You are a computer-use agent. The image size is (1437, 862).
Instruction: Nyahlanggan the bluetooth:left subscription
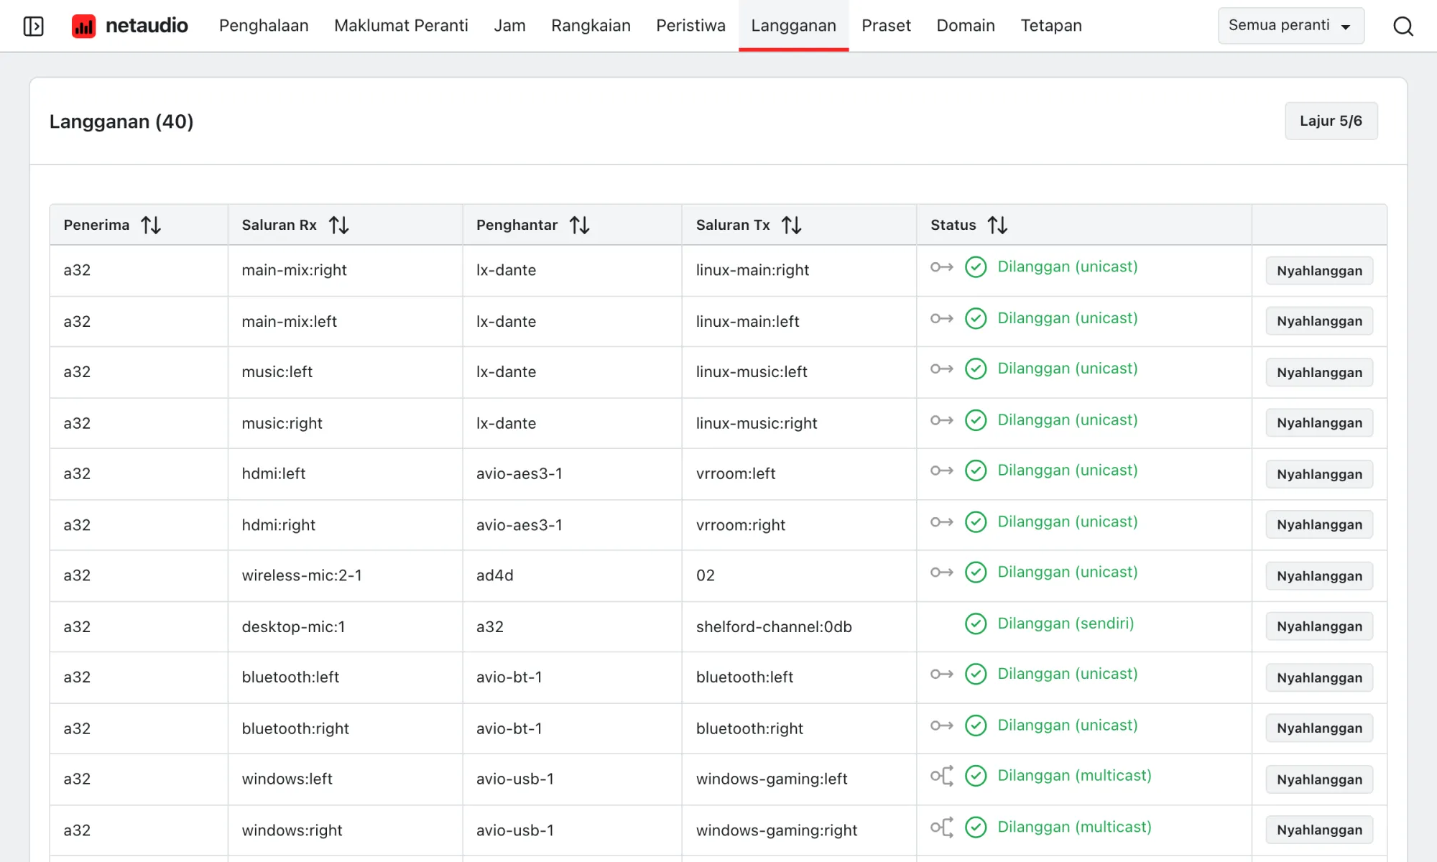pos(1319,677)
